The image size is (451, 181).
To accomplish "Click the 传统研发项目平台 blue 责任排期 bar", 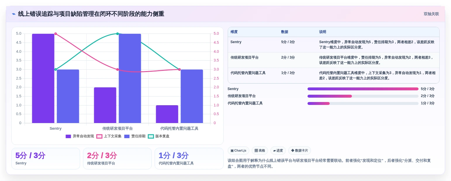I will tap(130, 78).
